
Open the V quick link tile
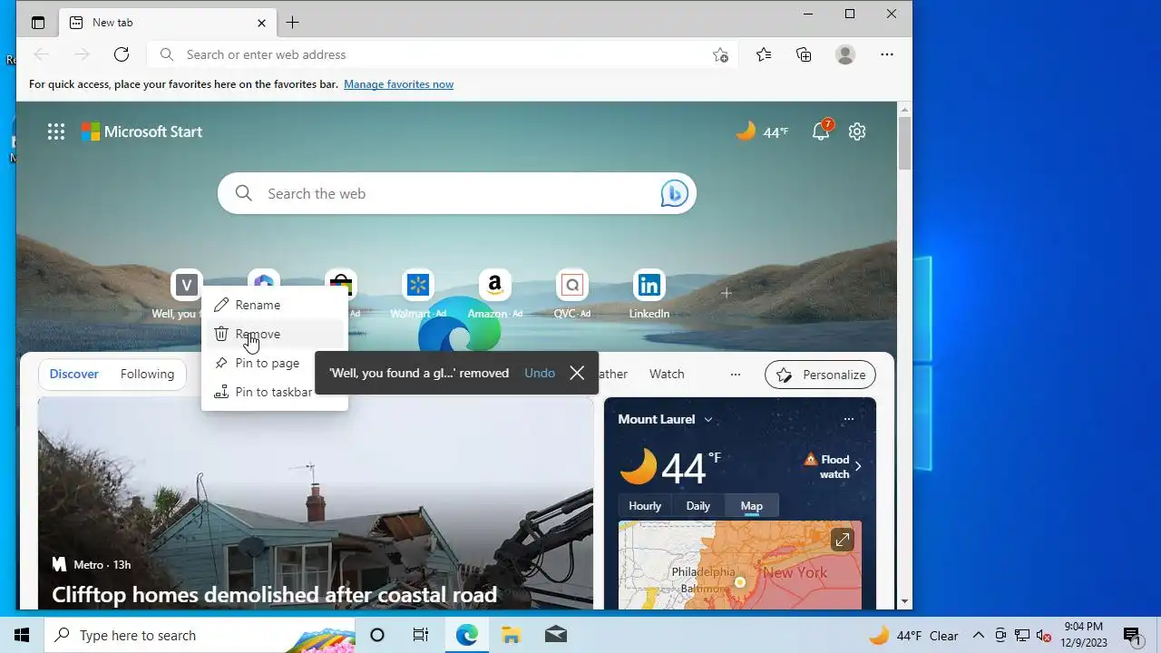point(186,286)
